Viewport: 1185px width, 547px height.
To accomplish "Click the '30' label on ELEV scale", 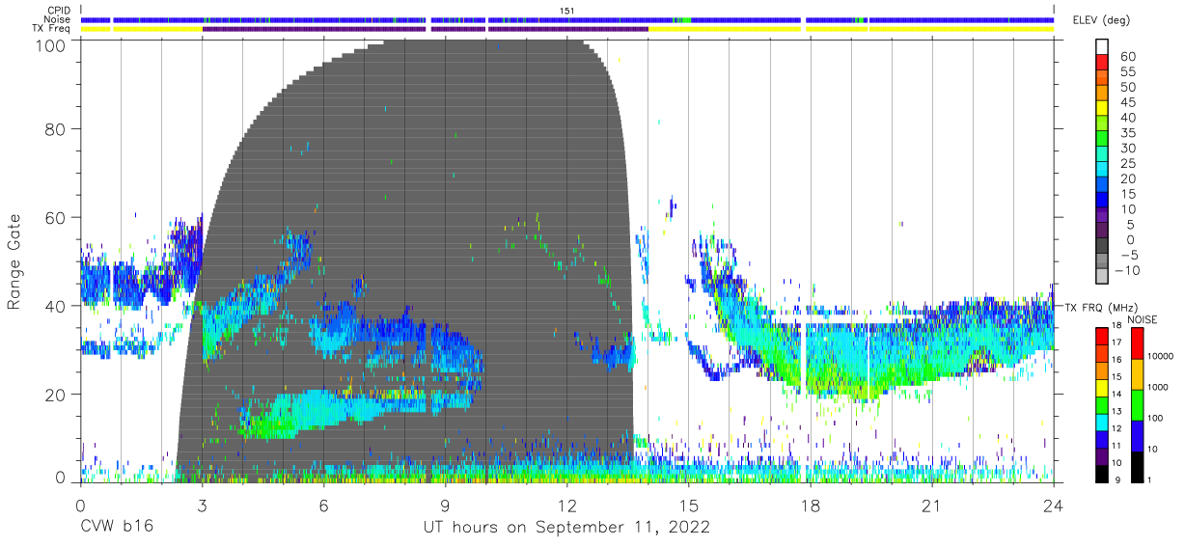I will point(1128,149).
